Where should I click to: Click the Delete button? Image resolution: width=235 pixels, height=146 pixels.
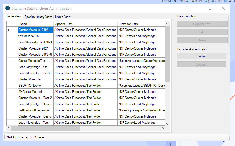202,40
